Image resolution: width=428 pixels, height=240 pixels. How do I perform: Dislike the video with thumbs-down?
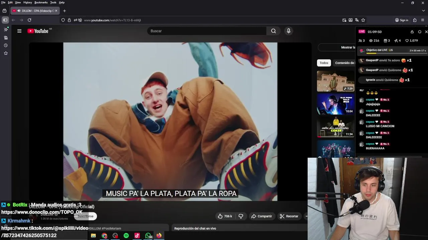241,216
